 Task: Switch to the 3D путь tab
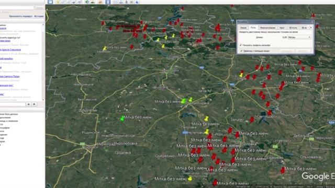coord(293,28)
